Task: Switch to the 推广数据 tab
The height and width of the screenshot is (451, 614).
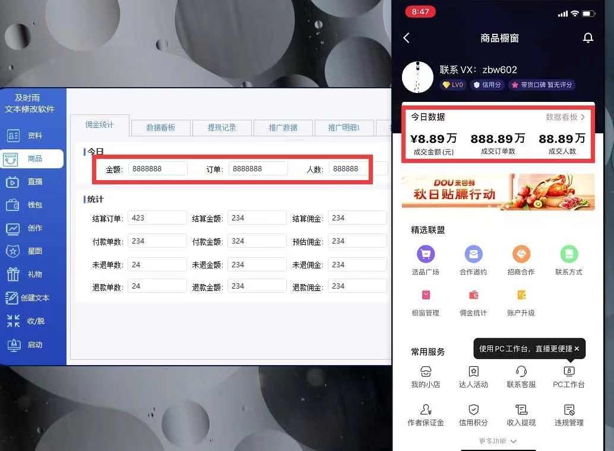Action: [283, 127]
